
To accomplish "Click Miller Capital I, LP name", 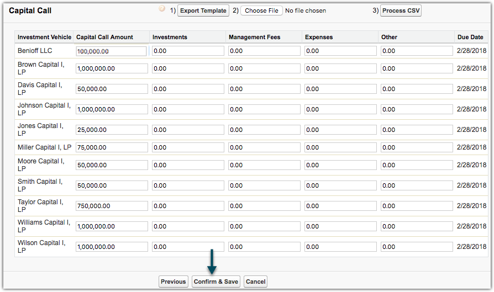I will tap(44, 147).
